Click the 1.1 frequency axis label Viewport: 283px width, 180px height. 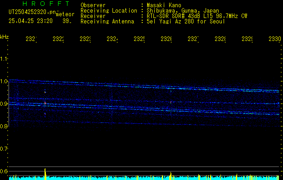click(x=4, y=58)
